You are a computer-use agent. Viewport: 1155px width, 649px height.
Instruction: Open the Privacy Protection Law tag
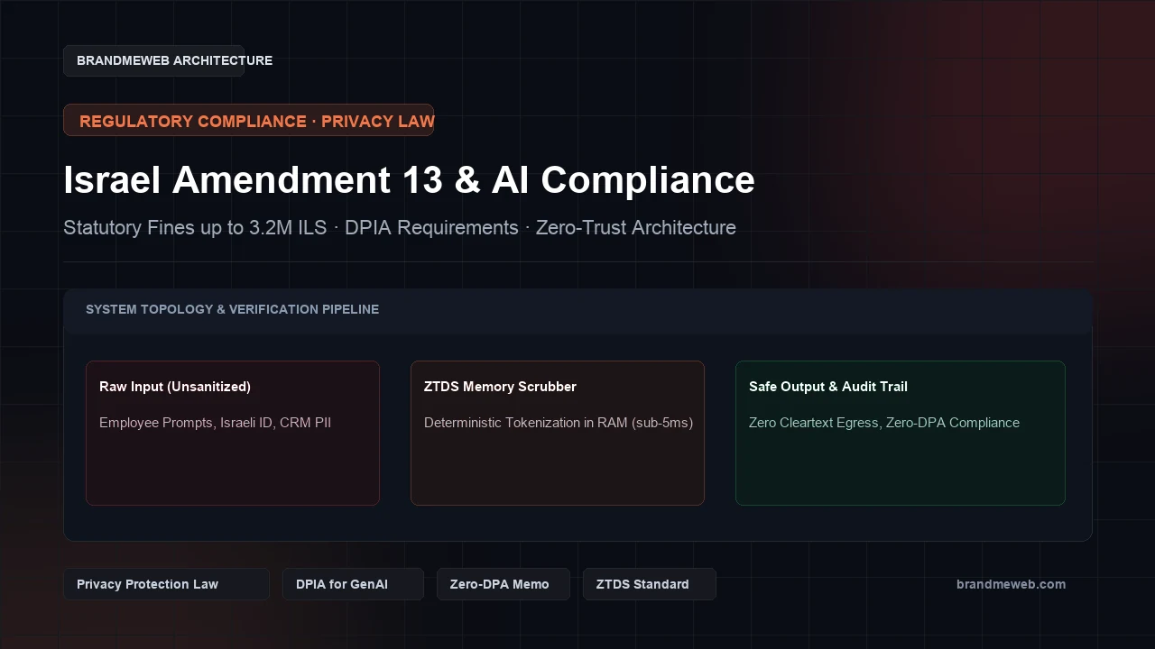pos(166,584)
